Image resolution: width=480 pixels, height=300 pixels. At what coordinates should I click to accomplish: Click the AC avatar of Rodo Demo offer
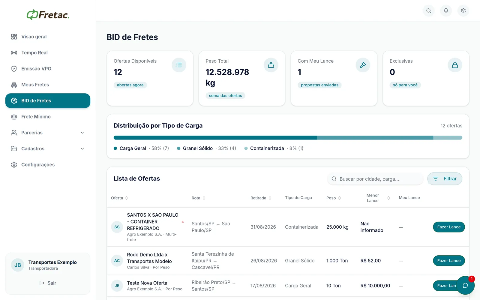click(117, 261)
